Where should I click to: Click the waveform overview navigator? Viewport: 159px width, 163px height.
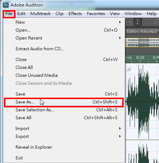point(142,42)
